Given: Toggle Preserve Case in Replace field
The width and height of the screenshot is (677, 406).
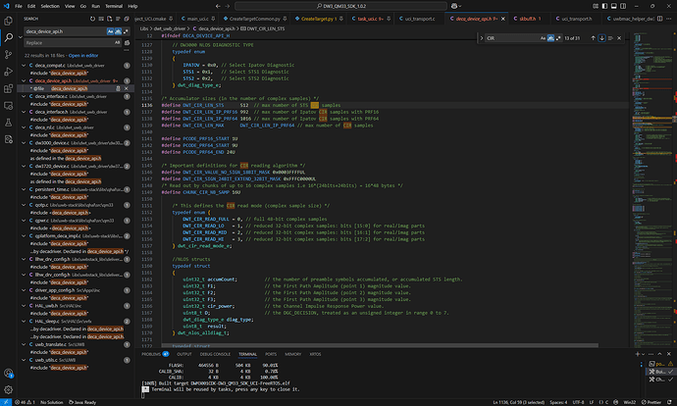Looking at the screenshot, I should coord(118,43).
